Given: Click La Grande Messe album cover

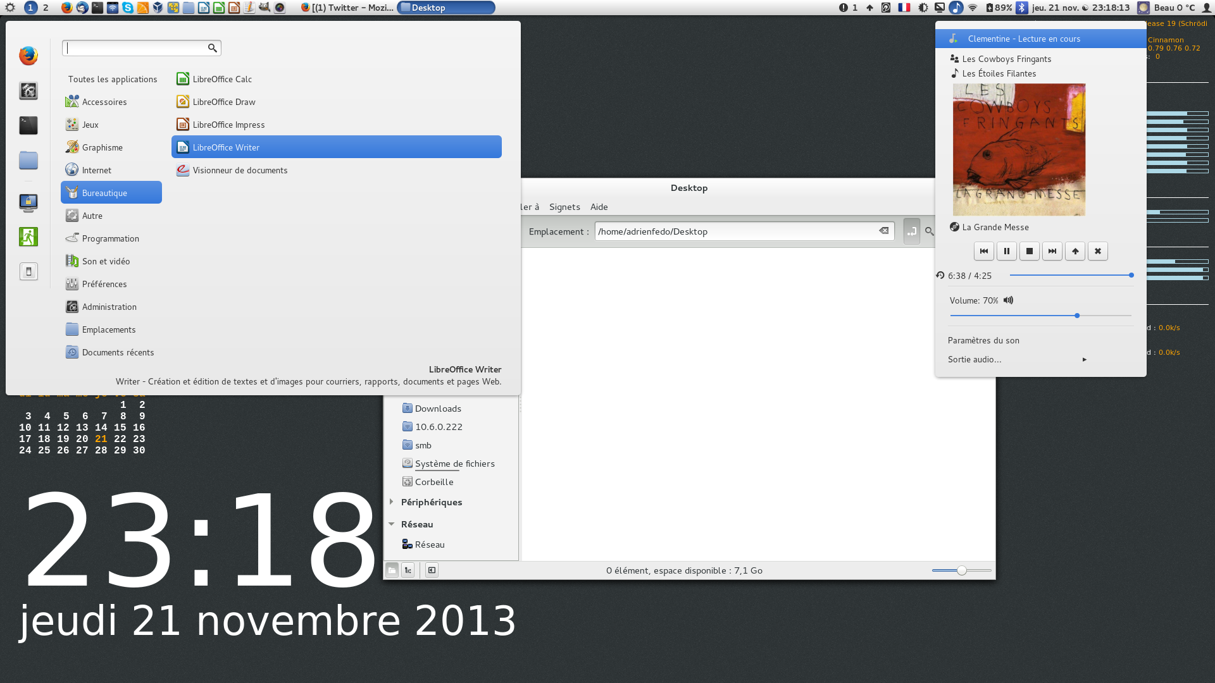Looking at the screenshot, I should pos(1019,150).
